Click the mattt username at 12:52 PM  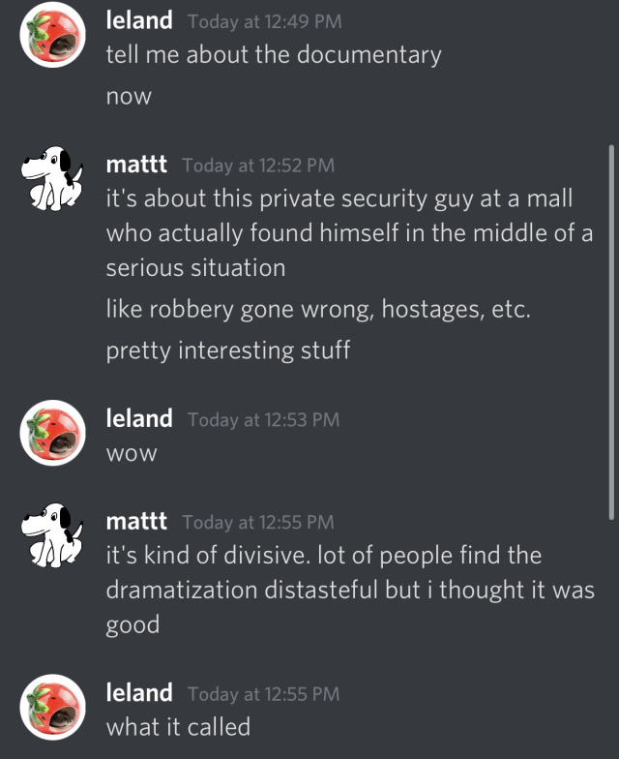click(x=136, y=165)
